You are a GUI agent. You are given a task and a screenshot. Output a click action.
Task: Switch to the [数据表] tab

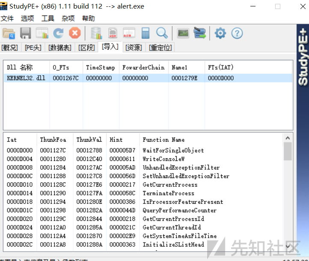pos(60,47)
